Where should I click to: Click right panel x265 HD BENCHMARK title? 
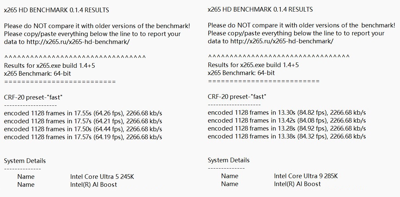click(260, 9)
